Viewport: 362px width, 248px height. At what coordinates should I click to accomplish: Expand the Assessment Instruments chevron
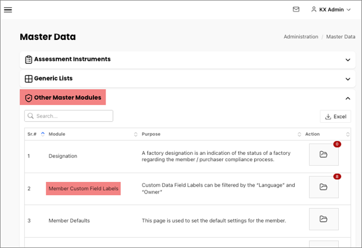pos(347,60)
